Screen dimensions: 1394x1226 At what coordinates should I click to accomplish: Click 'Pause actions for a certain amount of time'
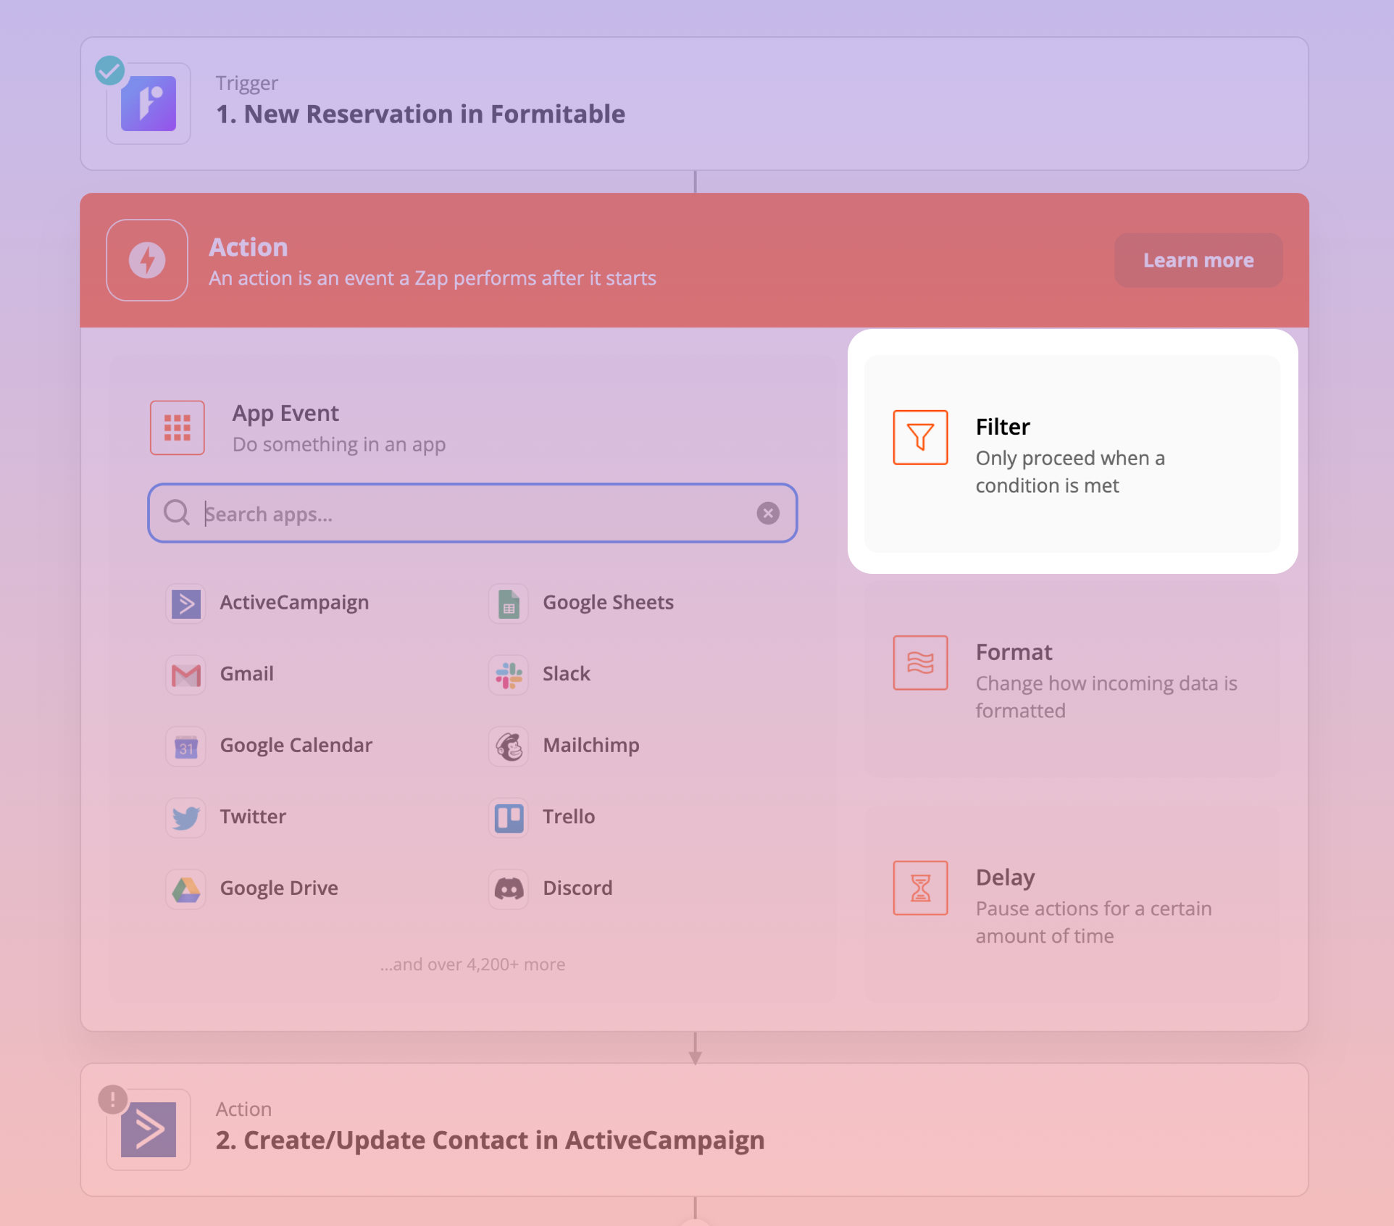(1093, 922)
